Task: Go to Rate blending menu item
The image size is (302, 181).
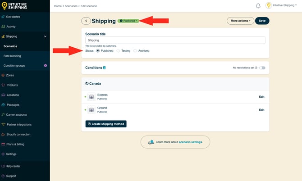Action: [12, 56]
